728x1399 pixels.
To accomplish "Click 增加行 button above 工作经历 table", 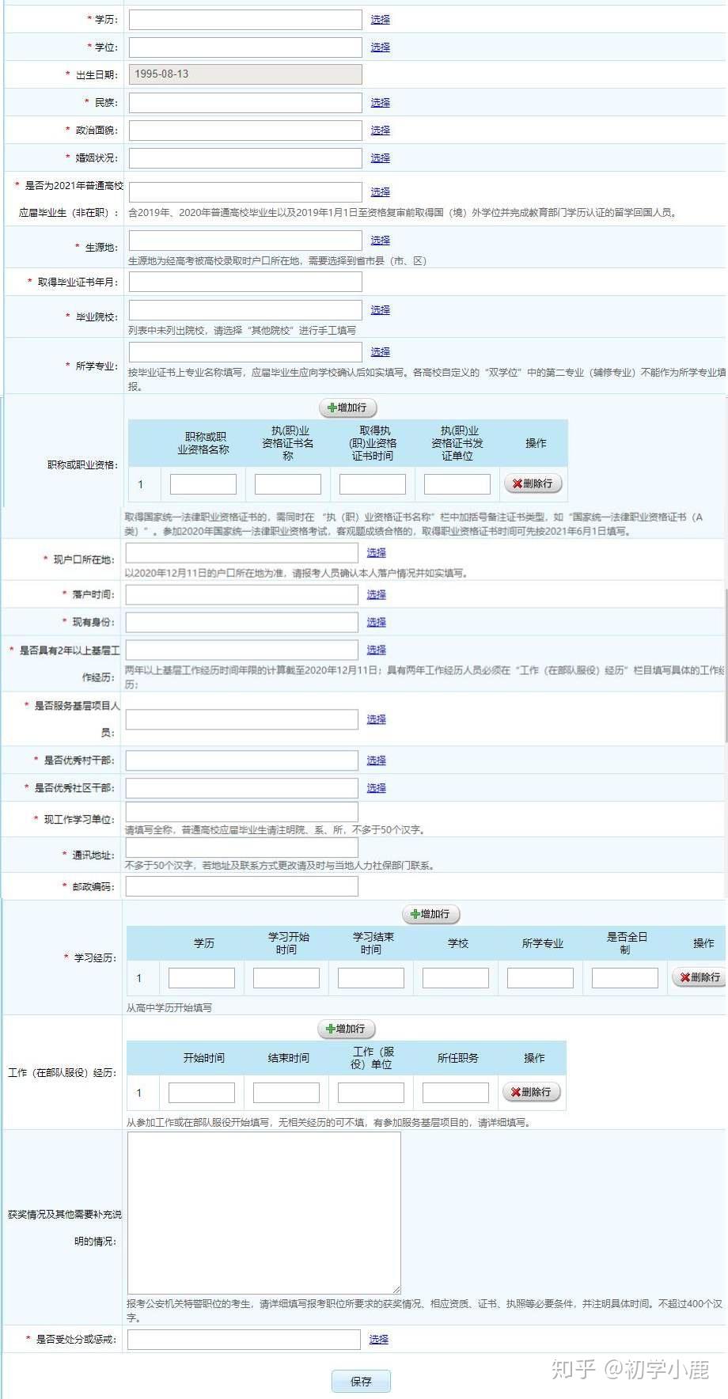I will [347, 1029].
